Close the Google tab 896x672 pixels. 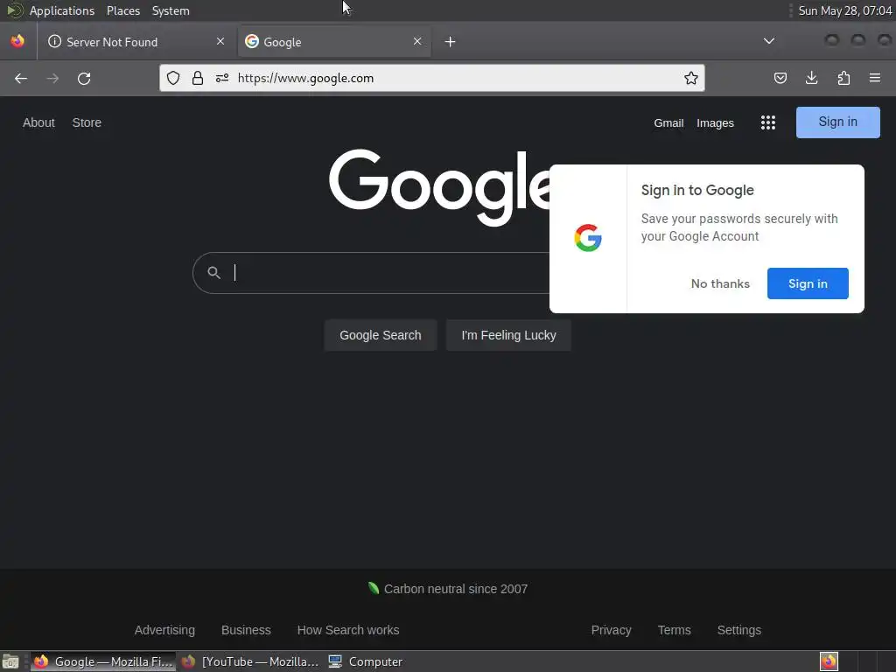click(x=417, y=41)
